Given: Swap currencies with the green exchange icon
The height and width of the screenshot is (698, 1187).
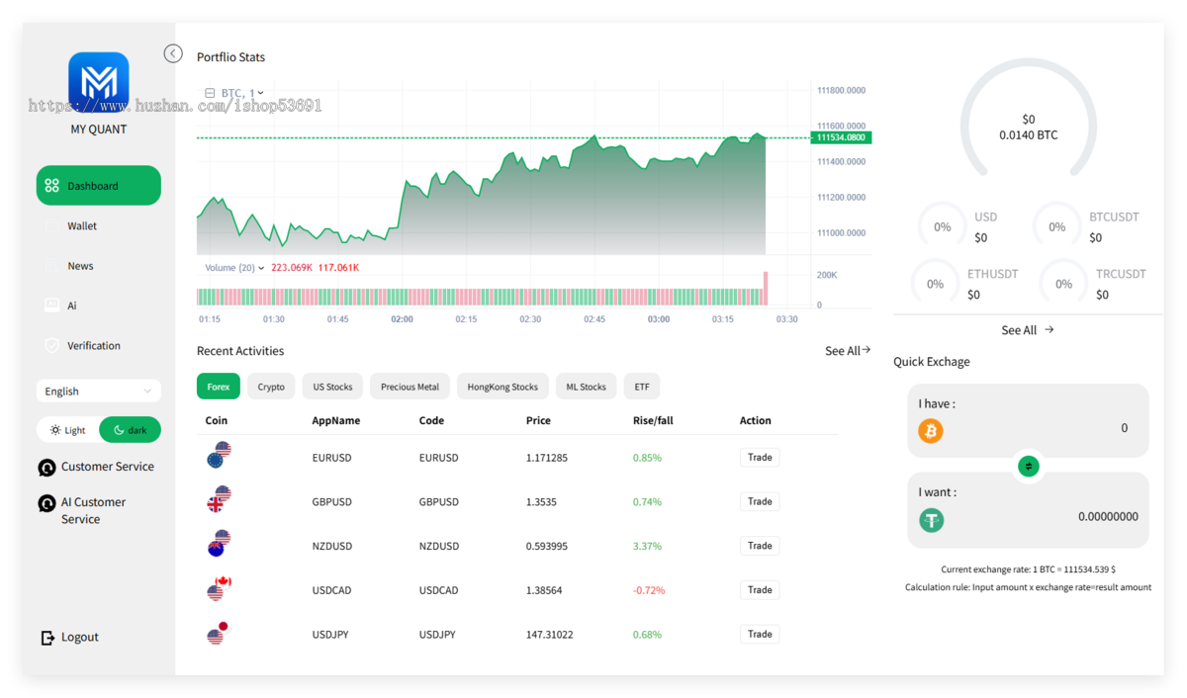Looking at the screenshot, I should tap(1029, 466).
